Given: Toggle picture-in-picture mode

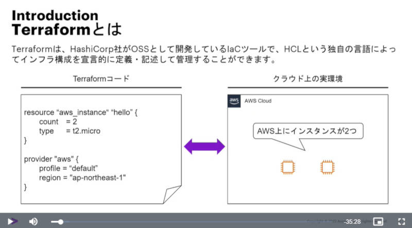Looking at the screenshot, I should [378, 222].
